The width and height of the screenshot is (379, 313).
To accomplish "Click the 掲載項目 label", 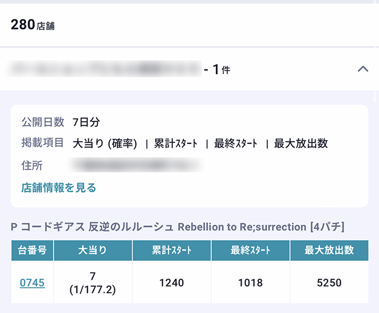I will pyautogui.click(x=43, y=143).
